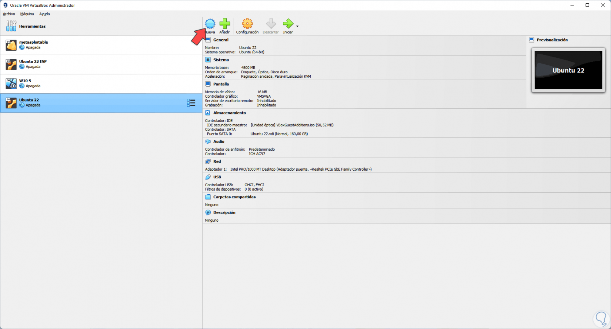Click the Predeterminado host audio value

tap(262, 150)
